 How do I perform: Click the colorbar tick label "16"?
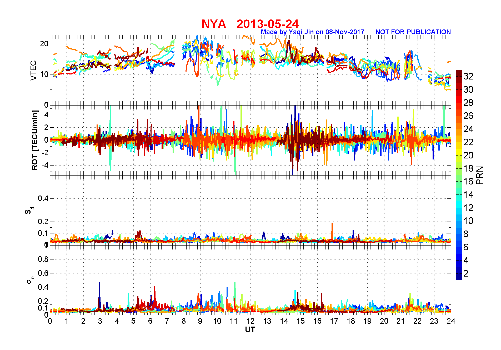pyautogui.click(x=468, y=181)
